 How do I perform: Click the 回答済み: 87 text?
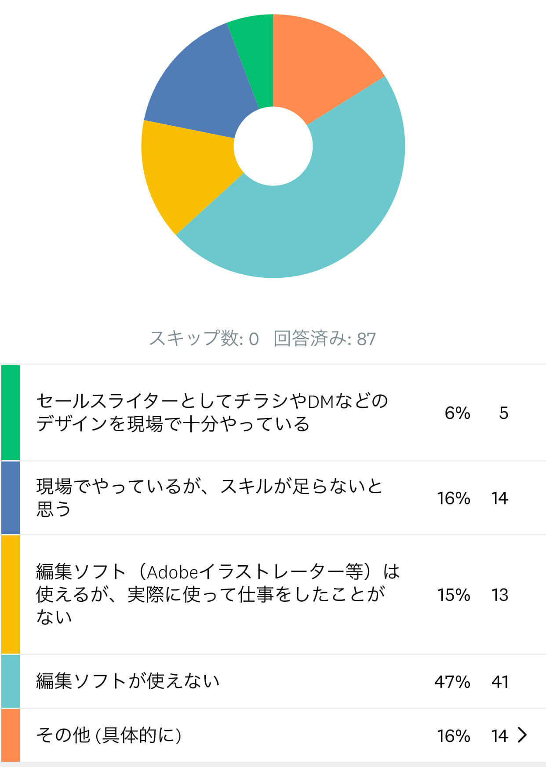pos(324,338)
